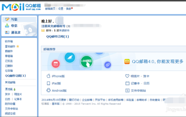This screenshot has width=186, height=117.
Task: Click the blue bird bubble in the banner
Action: 70,58
